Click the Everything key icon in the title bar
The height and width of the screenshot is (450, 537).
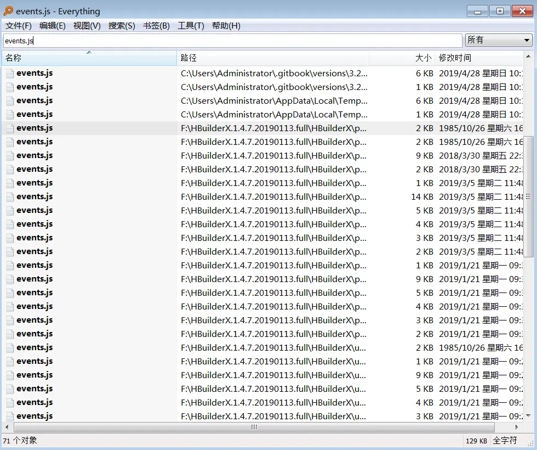click(x=9, y=11)
